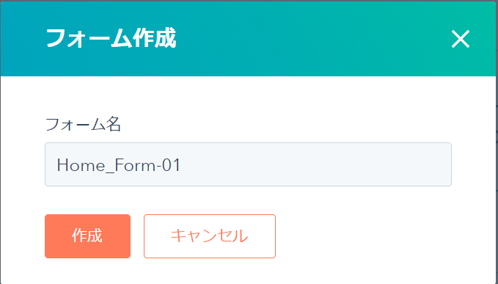Submit the new form named Home_Form-01

[x=88, y=236]
